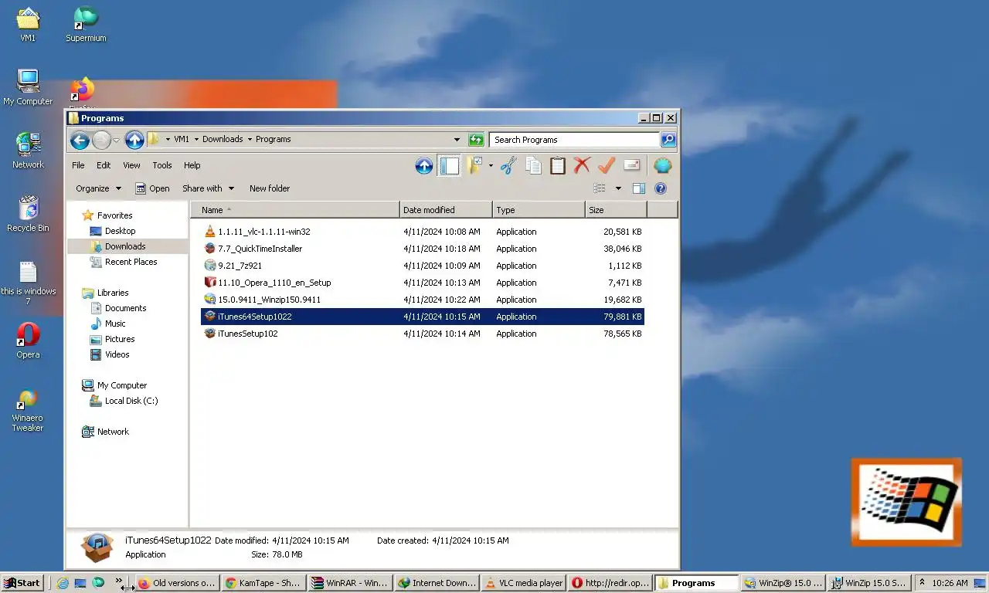This screenshot has height=593, width=989.
Task: Create a New folder
Action: coord(270,188)
